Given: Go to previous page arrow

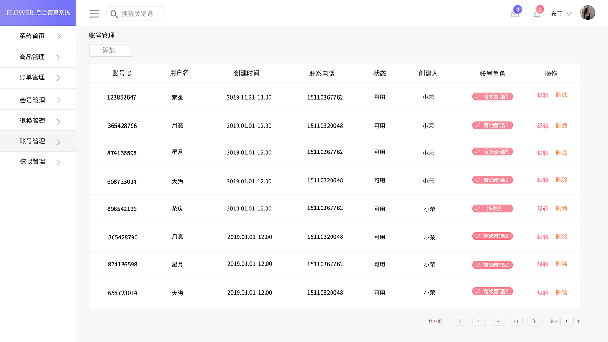Looking at the screenshot, I should coord(460,322).
